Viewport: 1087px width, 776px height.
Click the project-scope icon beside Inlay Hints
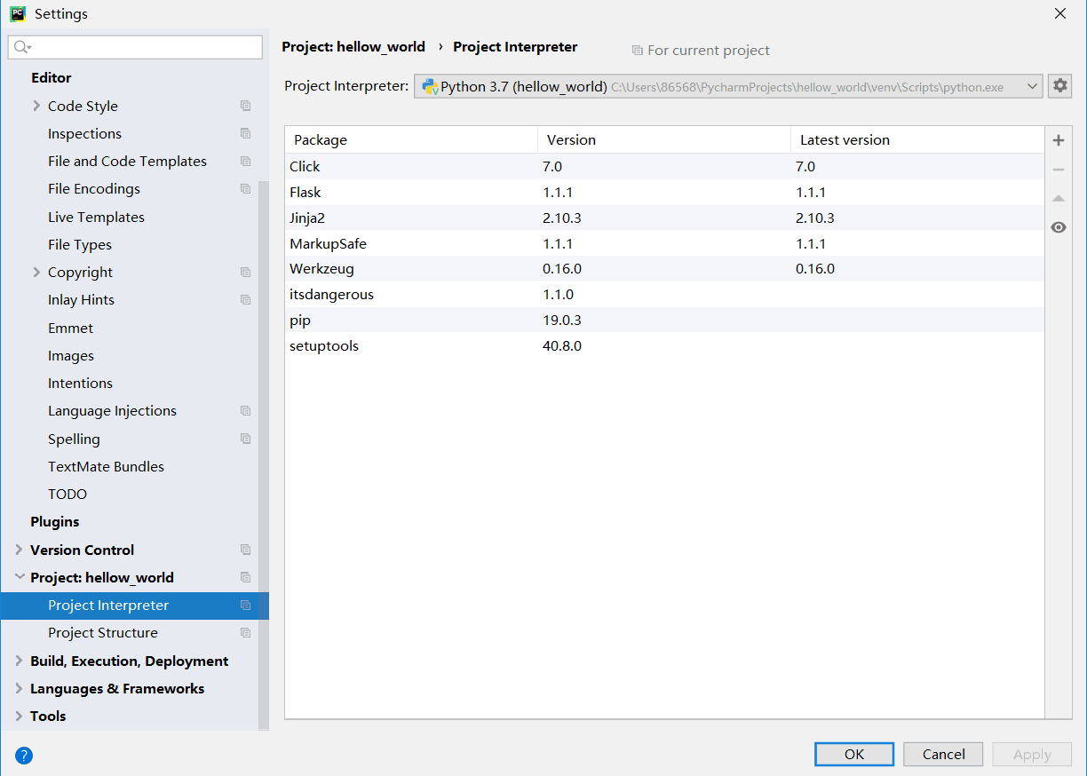pyautogui.click(x=246, y=299)
